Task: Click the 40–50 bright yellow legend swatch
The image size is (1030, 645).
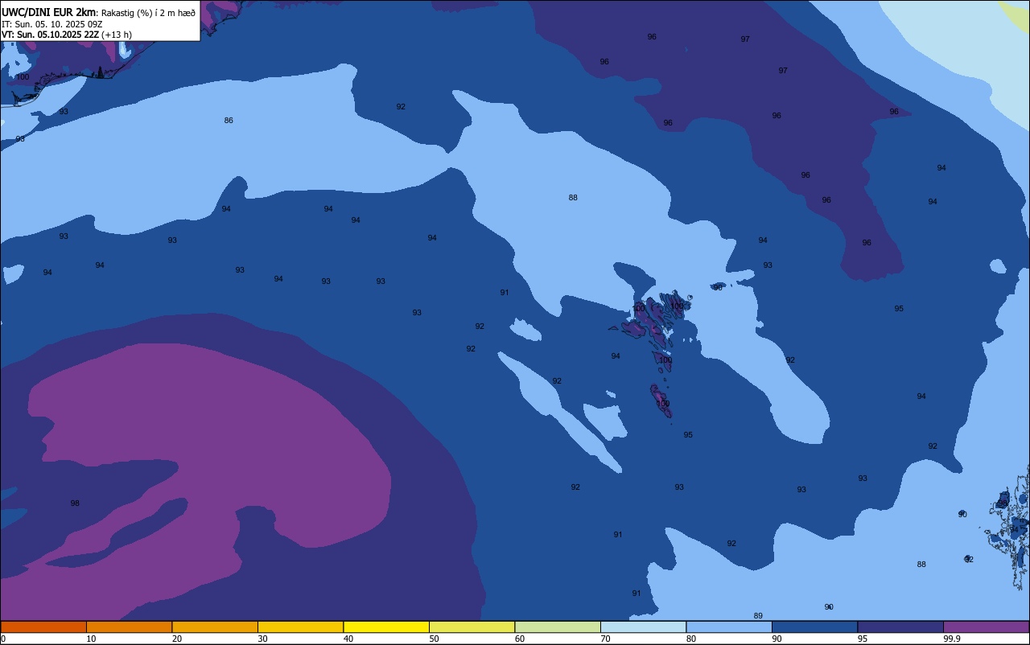Action: click(x=386, y=627)
